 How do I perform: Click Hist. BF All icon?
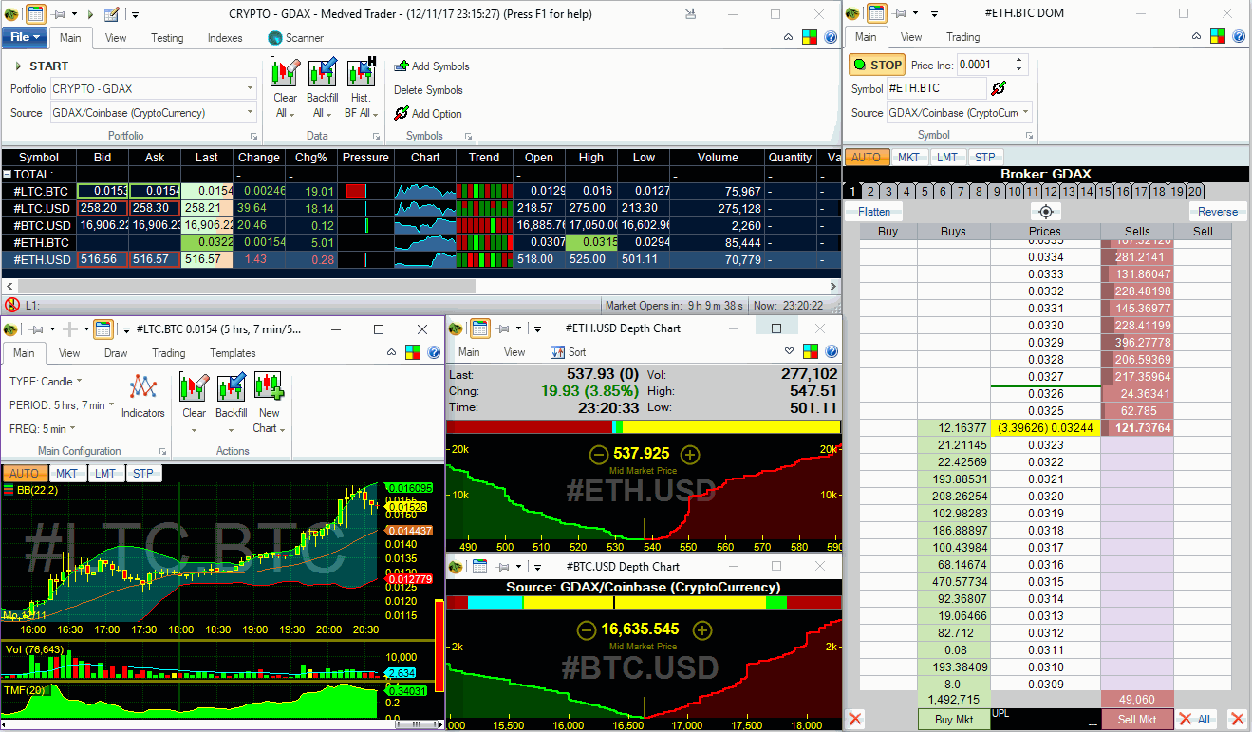[x=361, y=73]
